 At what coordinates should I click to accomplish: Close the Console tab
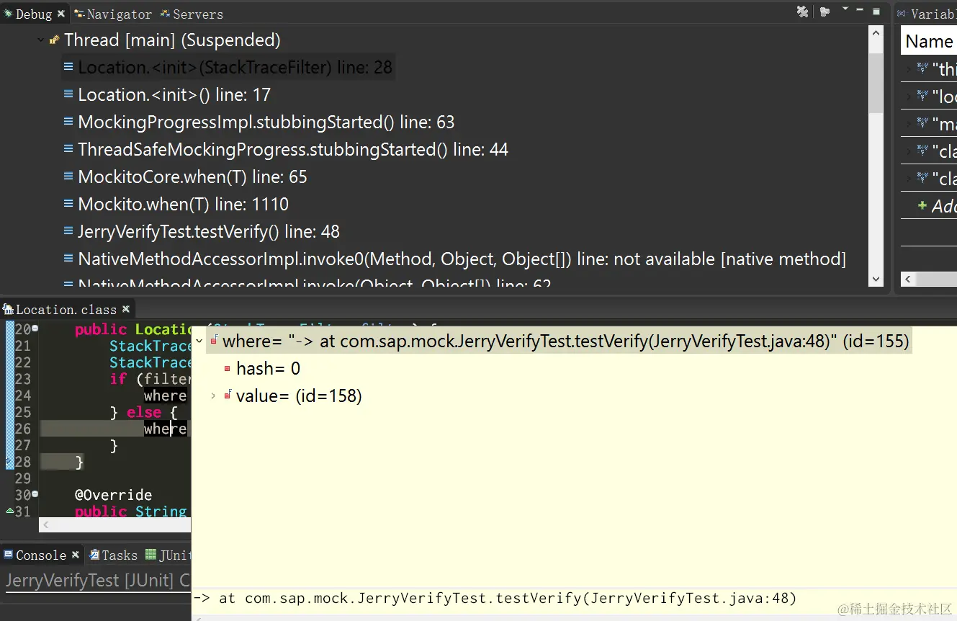pos(75,555)
